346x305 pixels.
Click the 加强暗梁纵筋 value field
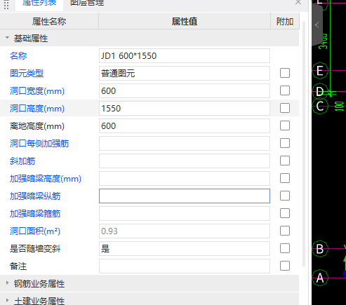coord(185,196)
